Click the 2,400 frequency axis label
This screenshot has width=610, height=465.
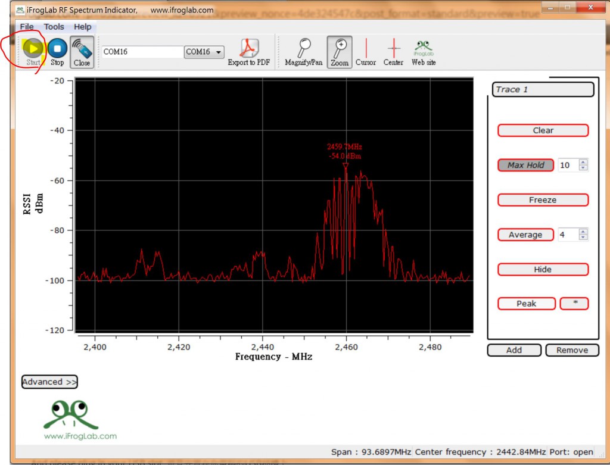click(x=95, y=347)
